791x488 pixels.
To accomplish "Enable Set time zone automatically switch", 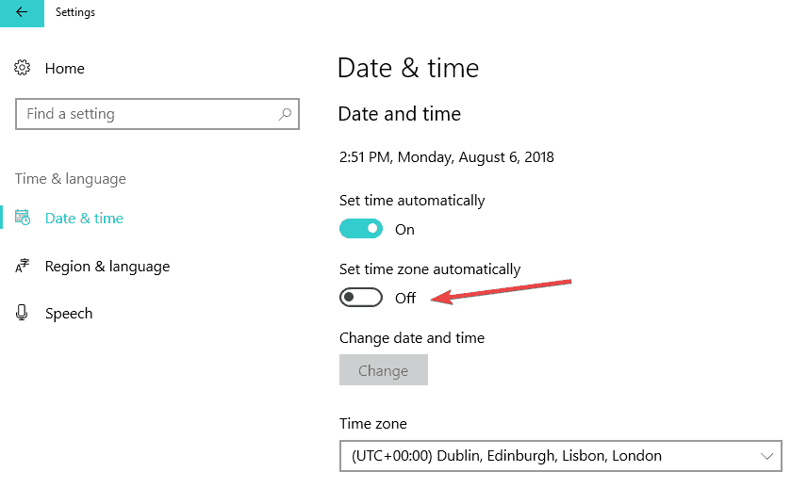I will 361,298.
